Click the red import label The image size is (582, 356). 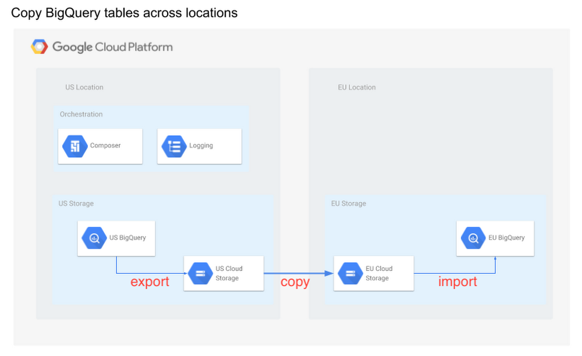tap(458, 281)
